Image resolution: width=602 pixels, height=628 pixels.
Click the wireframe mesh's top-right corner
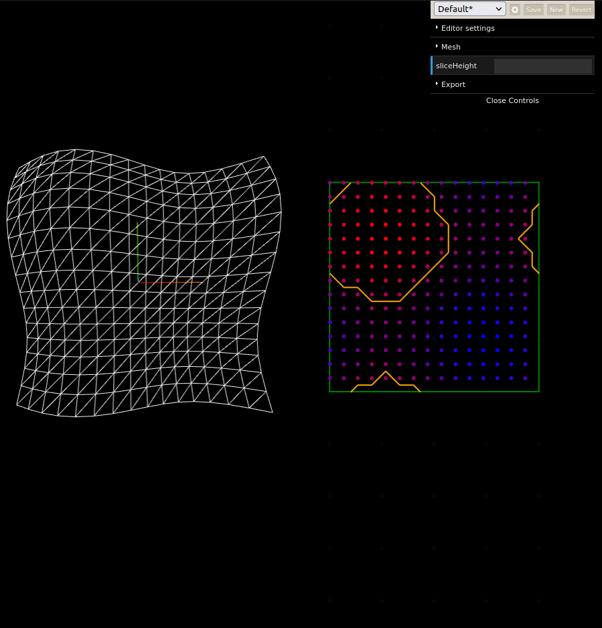point(264,157)
